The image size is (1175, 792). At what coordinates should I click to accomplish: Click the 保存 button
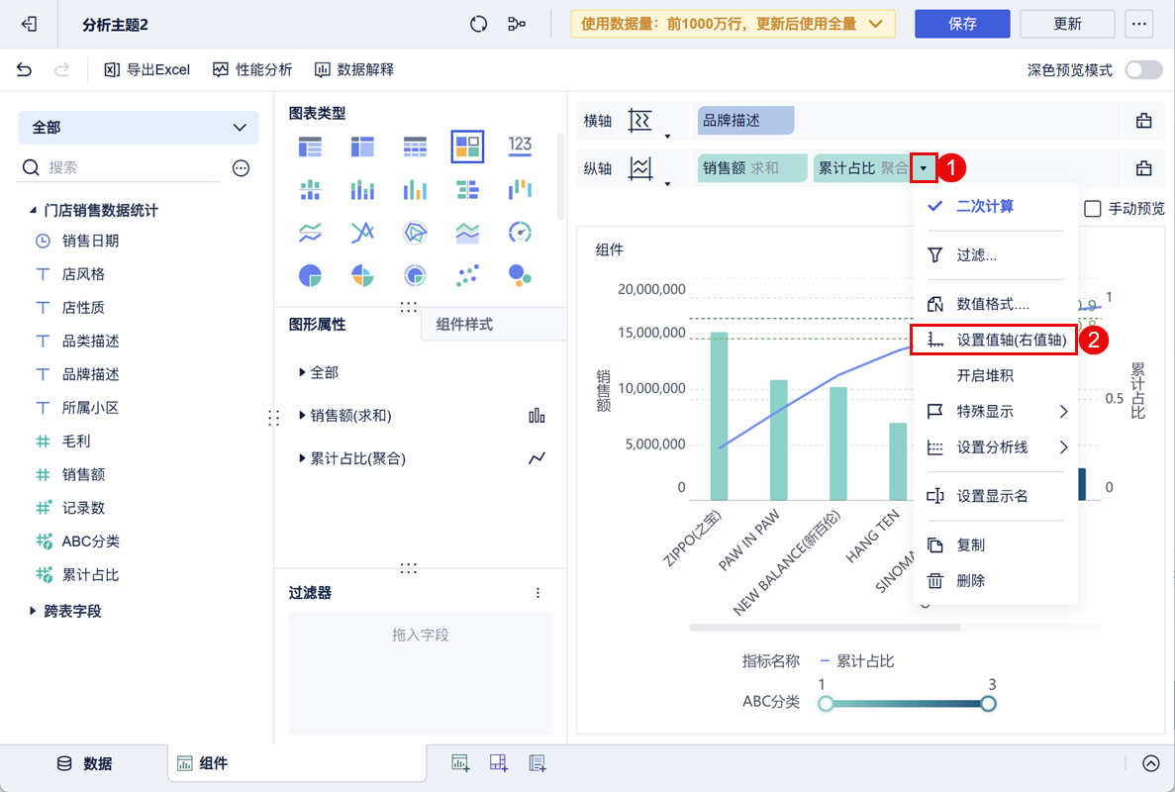pos(962,24)
